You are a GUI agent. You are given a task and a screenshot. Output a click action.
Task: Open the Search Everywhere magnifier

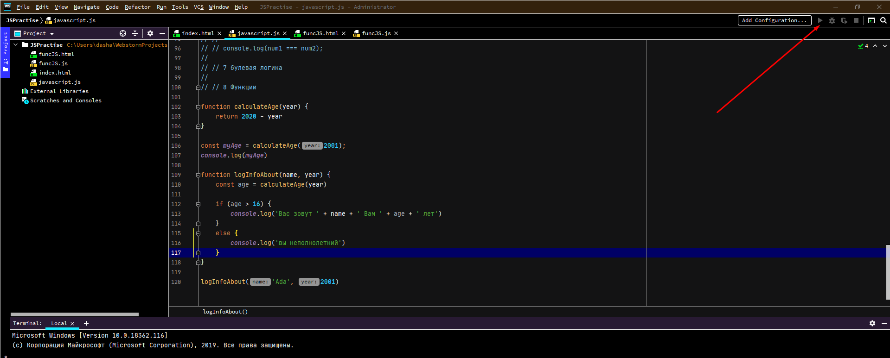click(884, 20)
